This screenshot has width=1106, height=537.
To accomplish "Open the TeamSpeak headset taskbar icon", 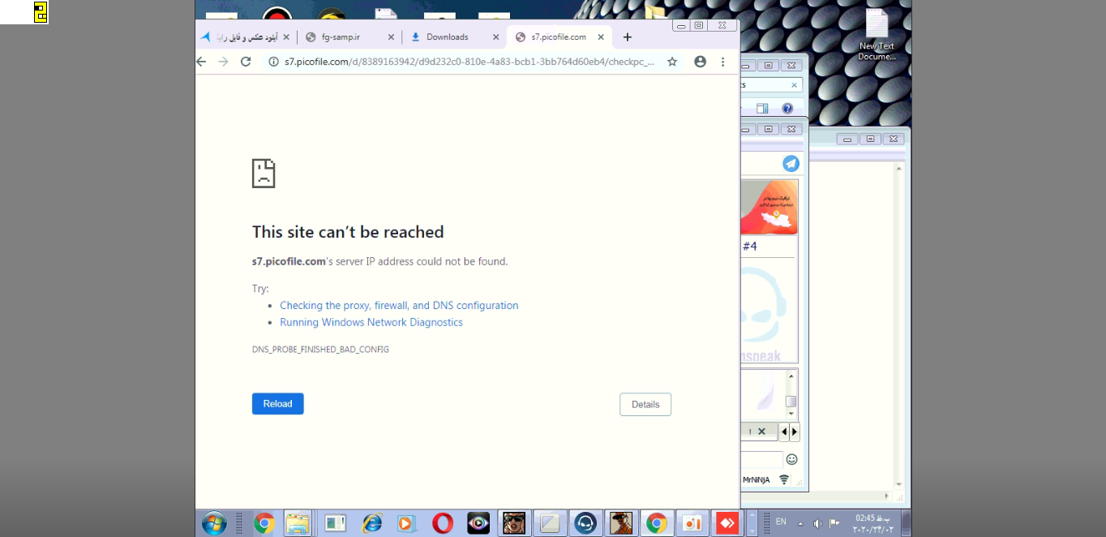I will (585, 523).
